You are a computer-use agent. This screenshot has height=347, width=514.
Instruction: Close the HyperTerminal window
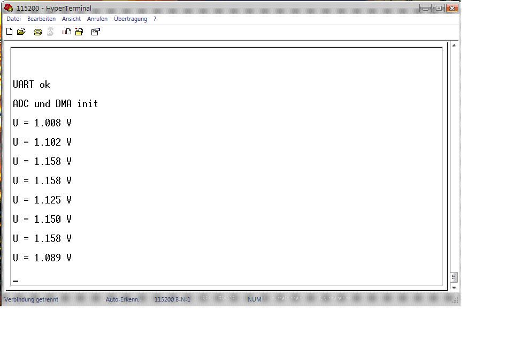coord(452,8)
